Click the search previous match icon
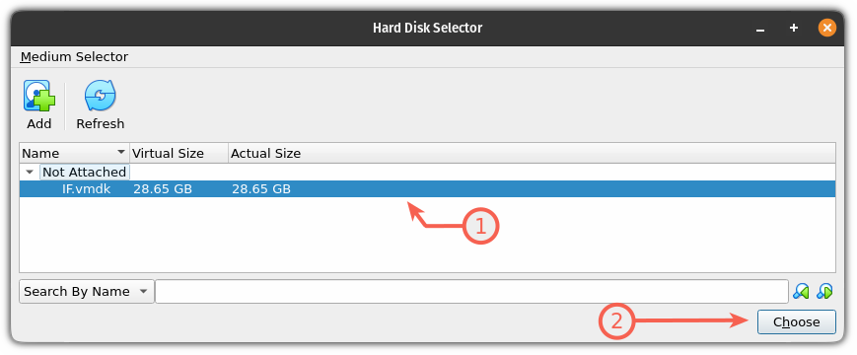The width and height of the screenshot is (857, 355). point(801,291)
